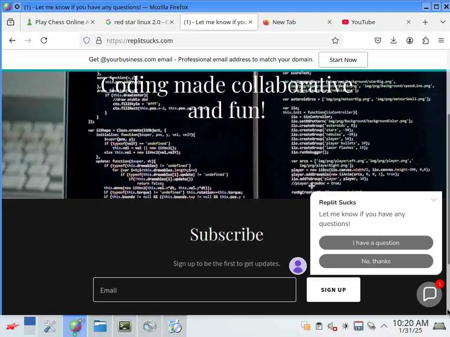List all tabs dropdown chevron
The width and height of the screenshot is (450, 337).
443,22
